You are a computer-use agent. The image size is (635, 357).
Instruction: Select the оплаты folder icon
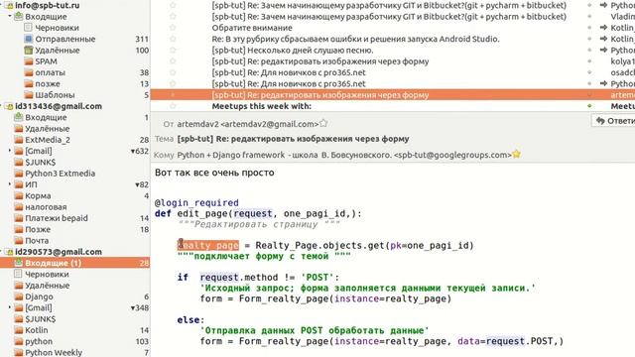click(28, 72)
